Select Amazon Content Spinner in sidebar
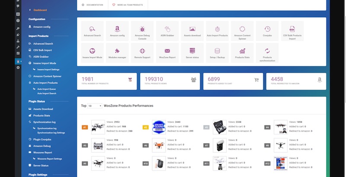The image size is (346, 177). tap(47, 76)
